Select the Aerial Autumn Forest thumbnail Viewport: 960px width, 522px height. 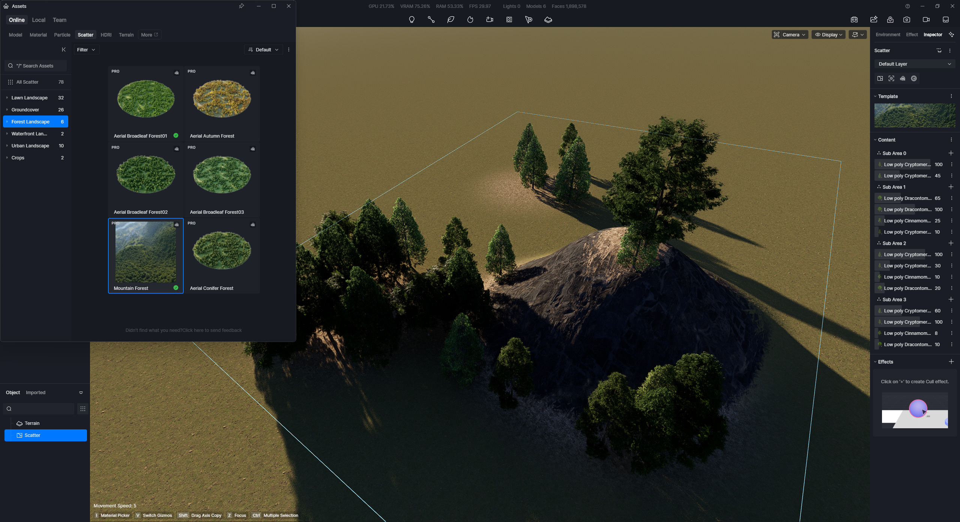coord(222,99)
